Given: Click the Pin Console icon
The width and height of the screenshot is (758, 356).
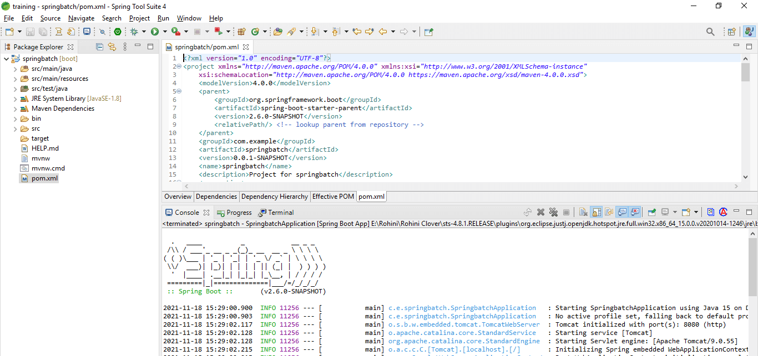Looking at the screenshot, I should 651,212.
